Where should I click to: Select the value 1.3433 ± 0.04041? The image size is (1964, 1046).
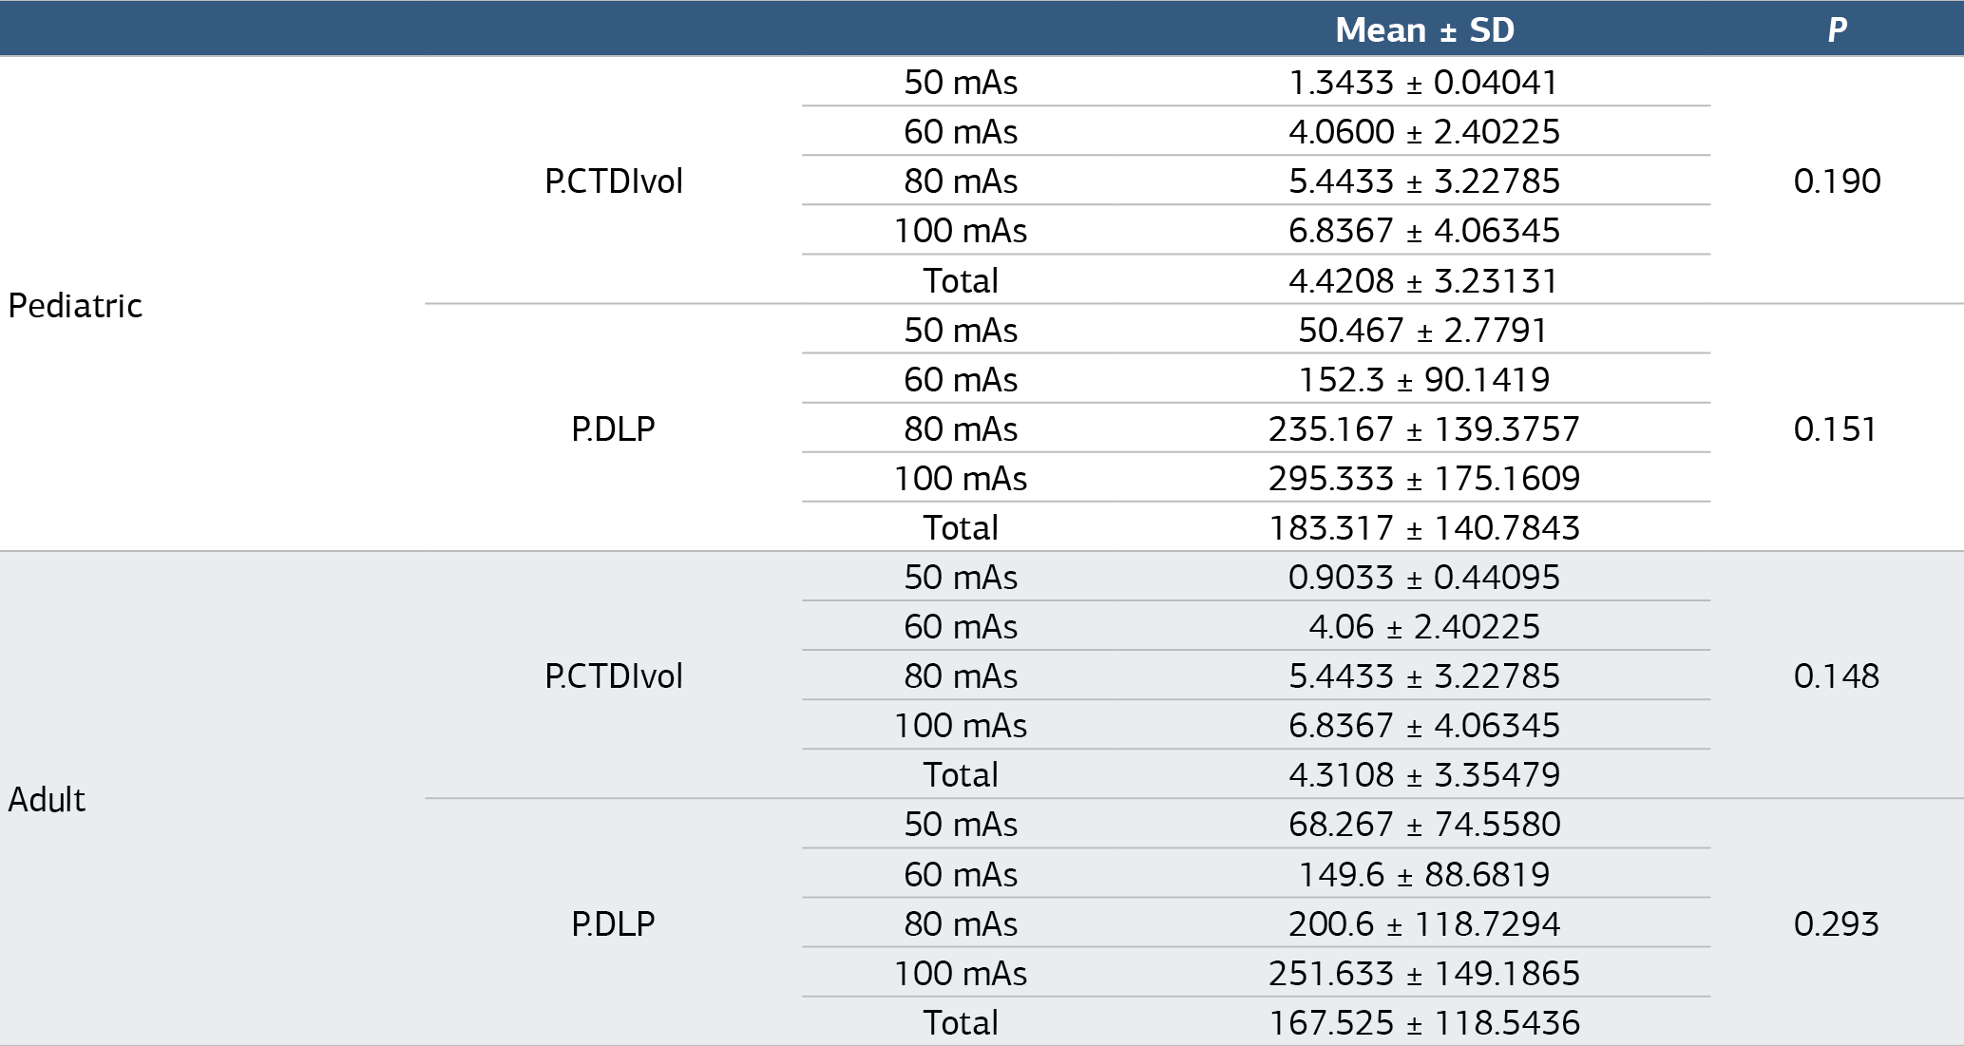pyautogui.click(x=1423, y=83)
